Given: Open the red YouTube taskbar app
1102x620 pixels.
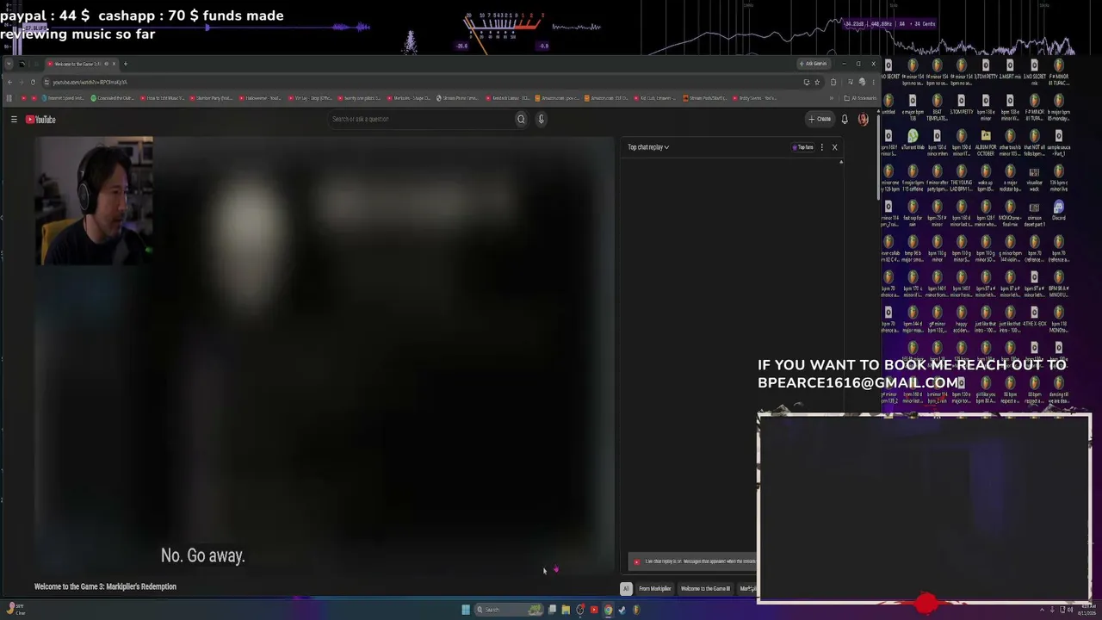Looking at the screenshot, I should click(594, 610).
